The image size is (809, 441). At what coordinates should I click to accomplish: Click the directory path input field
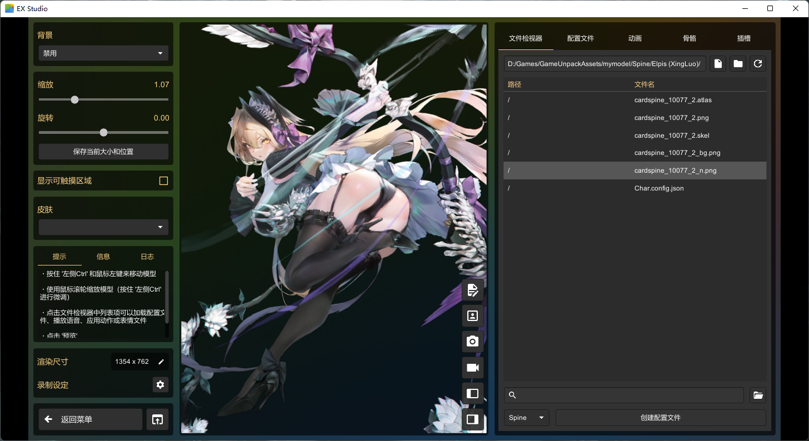605,64
